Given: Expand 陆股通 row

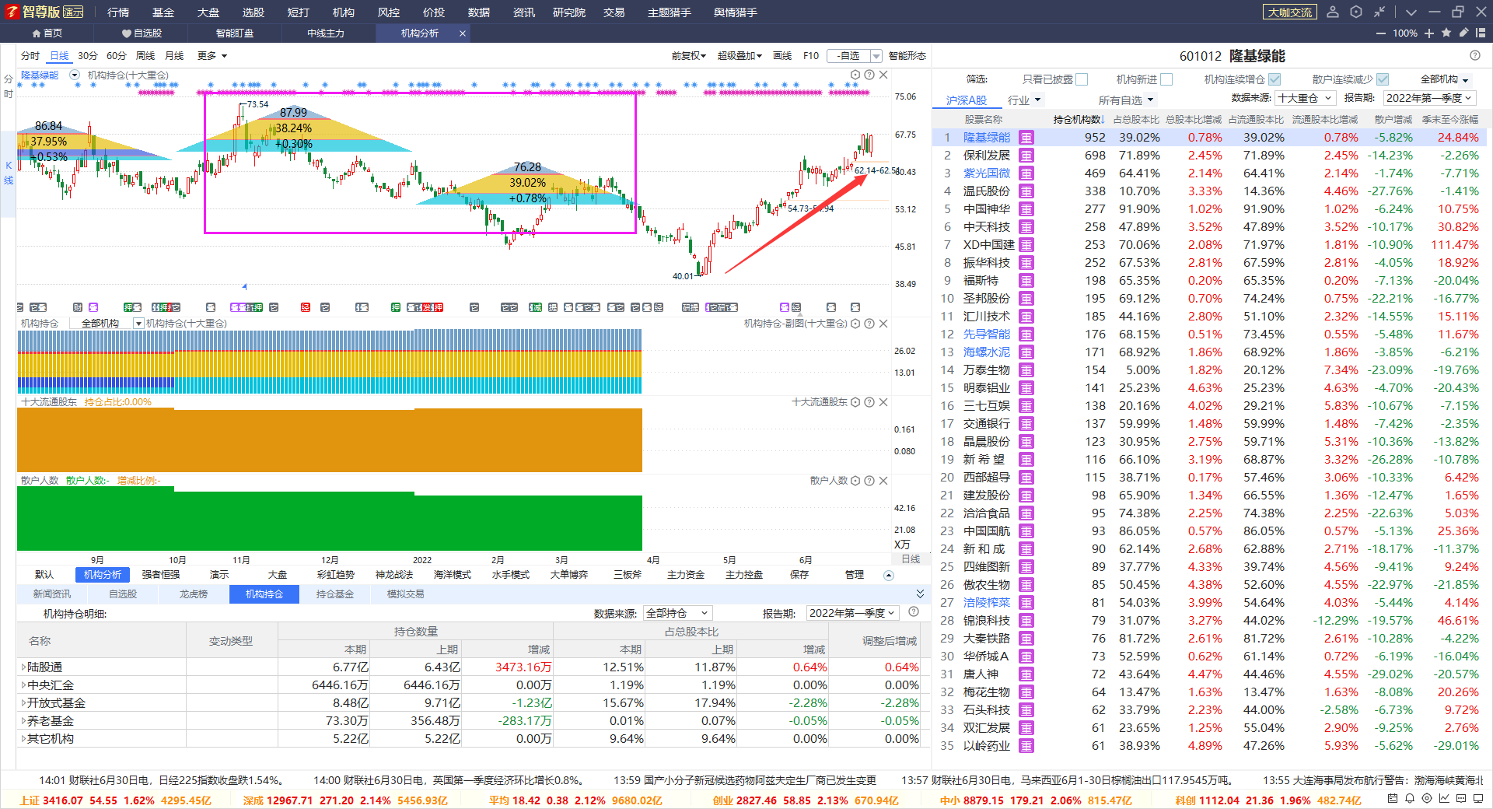Looking at the screenshot, I should click(x=23, y=667).
